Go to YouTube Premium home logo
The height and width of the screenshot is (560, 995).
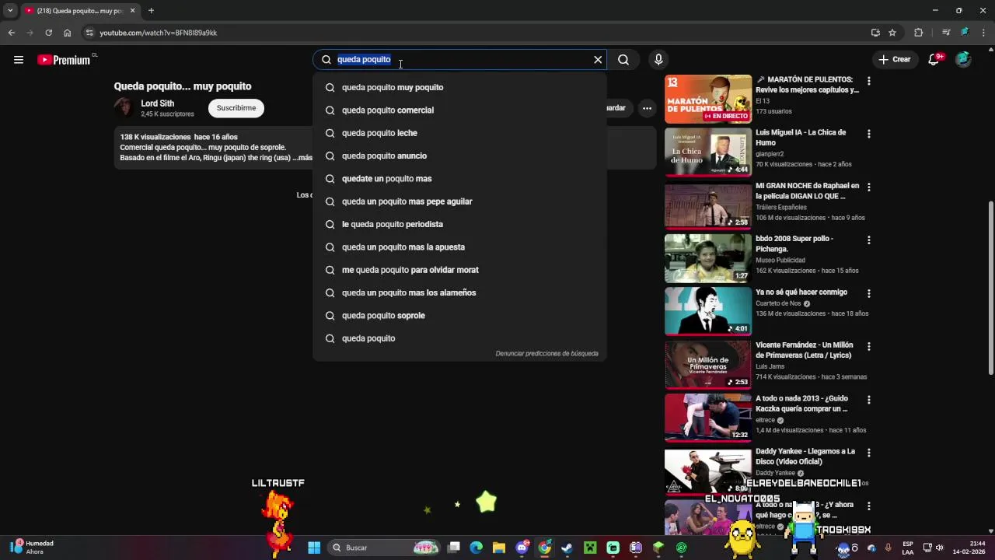coord(64,60)
